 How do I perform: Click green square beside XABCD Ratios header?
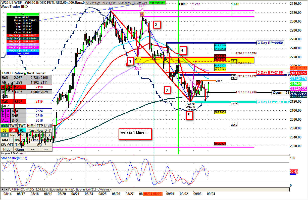click(25, 73)
